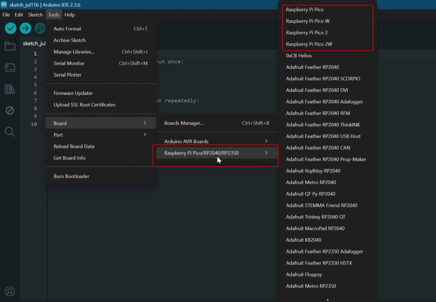Choose the Adafruit Floppsy board

[x=327, y=275]
